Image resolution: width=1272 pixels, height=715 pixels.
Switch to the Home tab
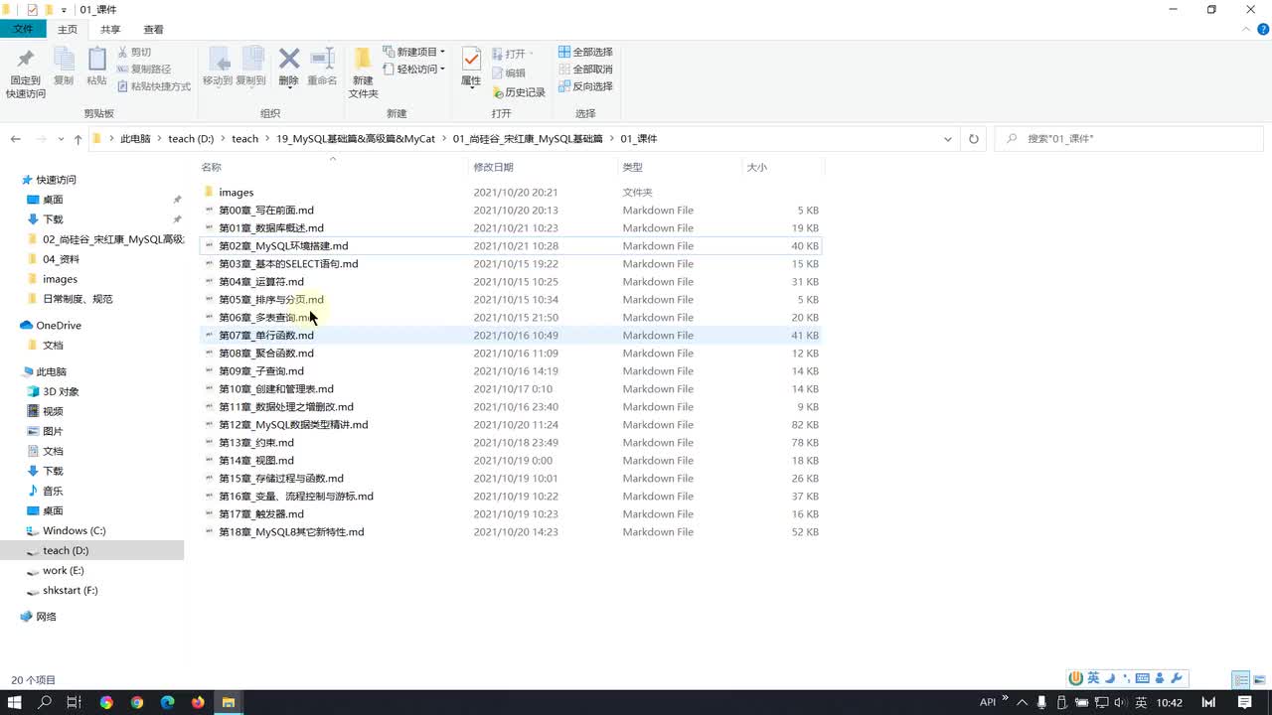(x=68, y=30)
